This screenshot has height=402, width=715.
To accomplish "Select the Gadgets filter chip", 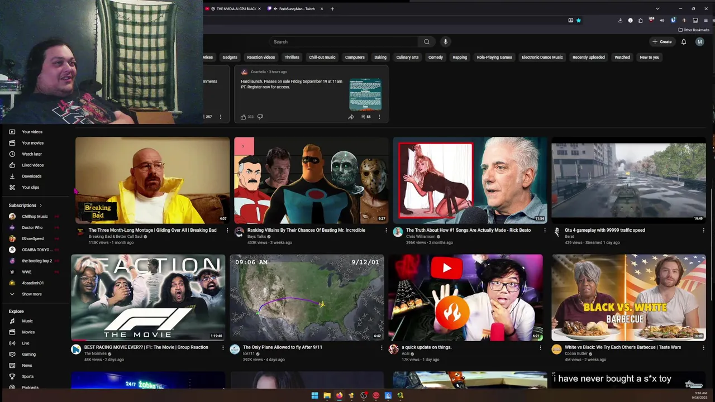I will 230,58.
